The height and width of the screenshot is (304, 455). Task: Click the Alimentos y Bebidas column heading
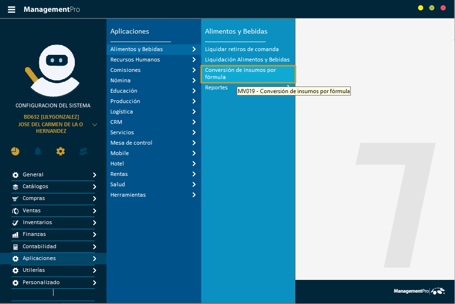(x=236, y=31)
